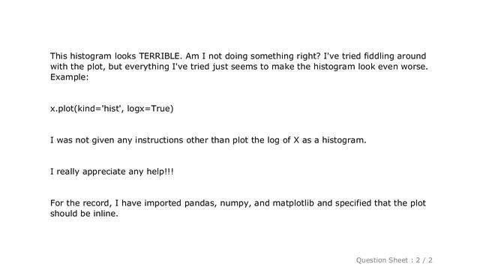Click 'This histogram' at start of text
The width and height of the screenshot is (480, 270).
coord(81,56)
